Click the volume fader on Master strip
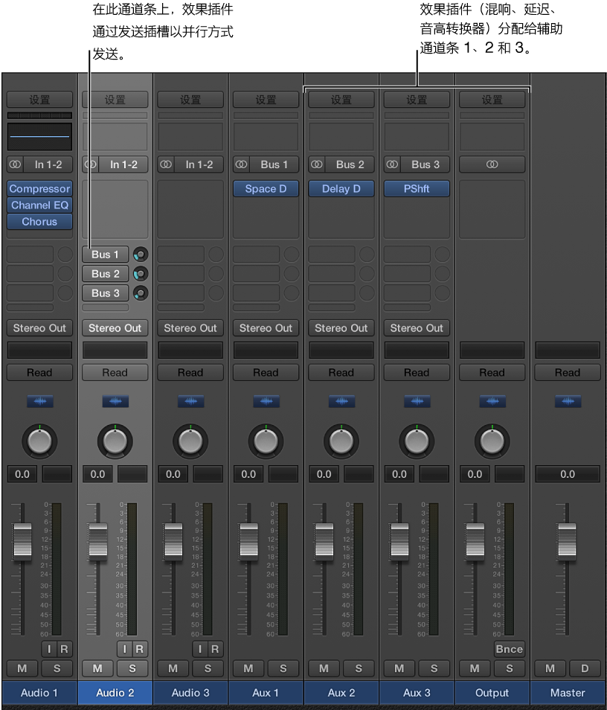Screen dimensions: 607x710 pyautogui.click(x=567, y=540)
